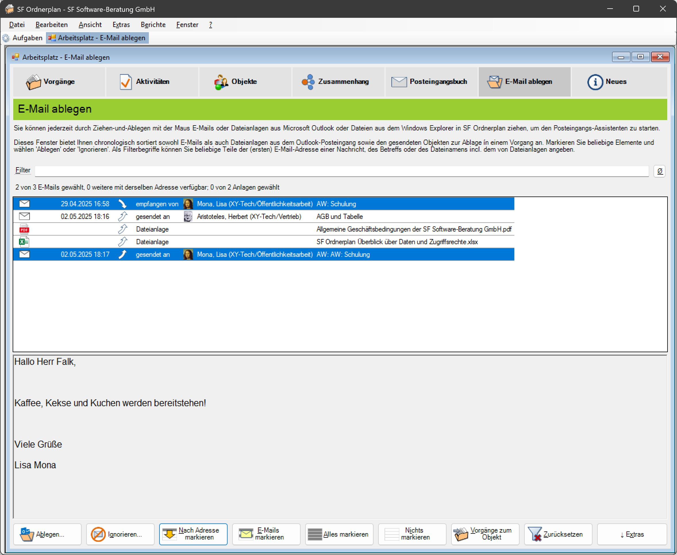Screen dimensions: 677x555
Task: Click Nichts markieren button
Action: (x=412, y=534)
